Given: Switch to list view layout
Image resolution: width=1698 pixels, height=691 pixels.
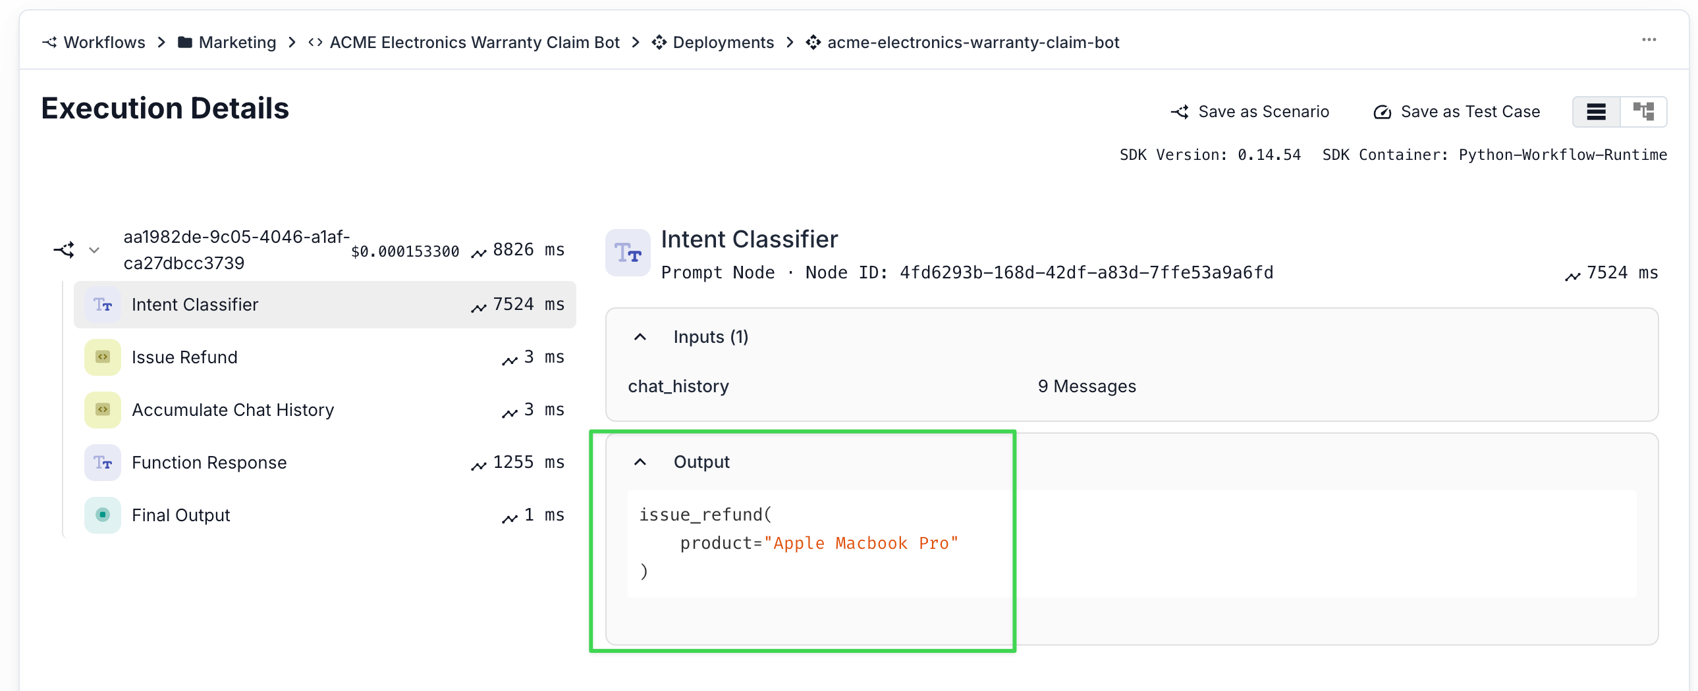Looking at the screenshot, I should click(x=1596, y=112).
